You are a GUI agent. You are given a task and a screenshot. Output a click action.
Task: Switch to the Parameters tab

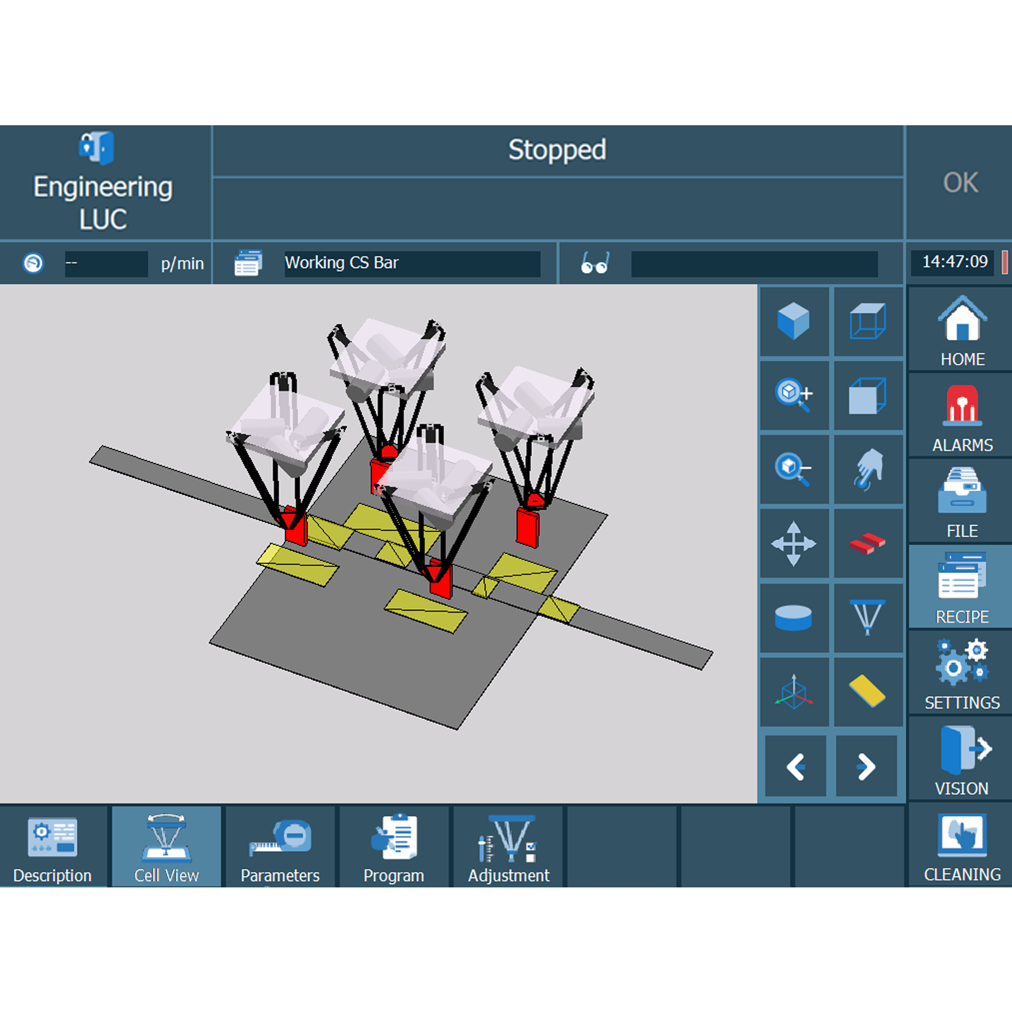pos(280,846)
